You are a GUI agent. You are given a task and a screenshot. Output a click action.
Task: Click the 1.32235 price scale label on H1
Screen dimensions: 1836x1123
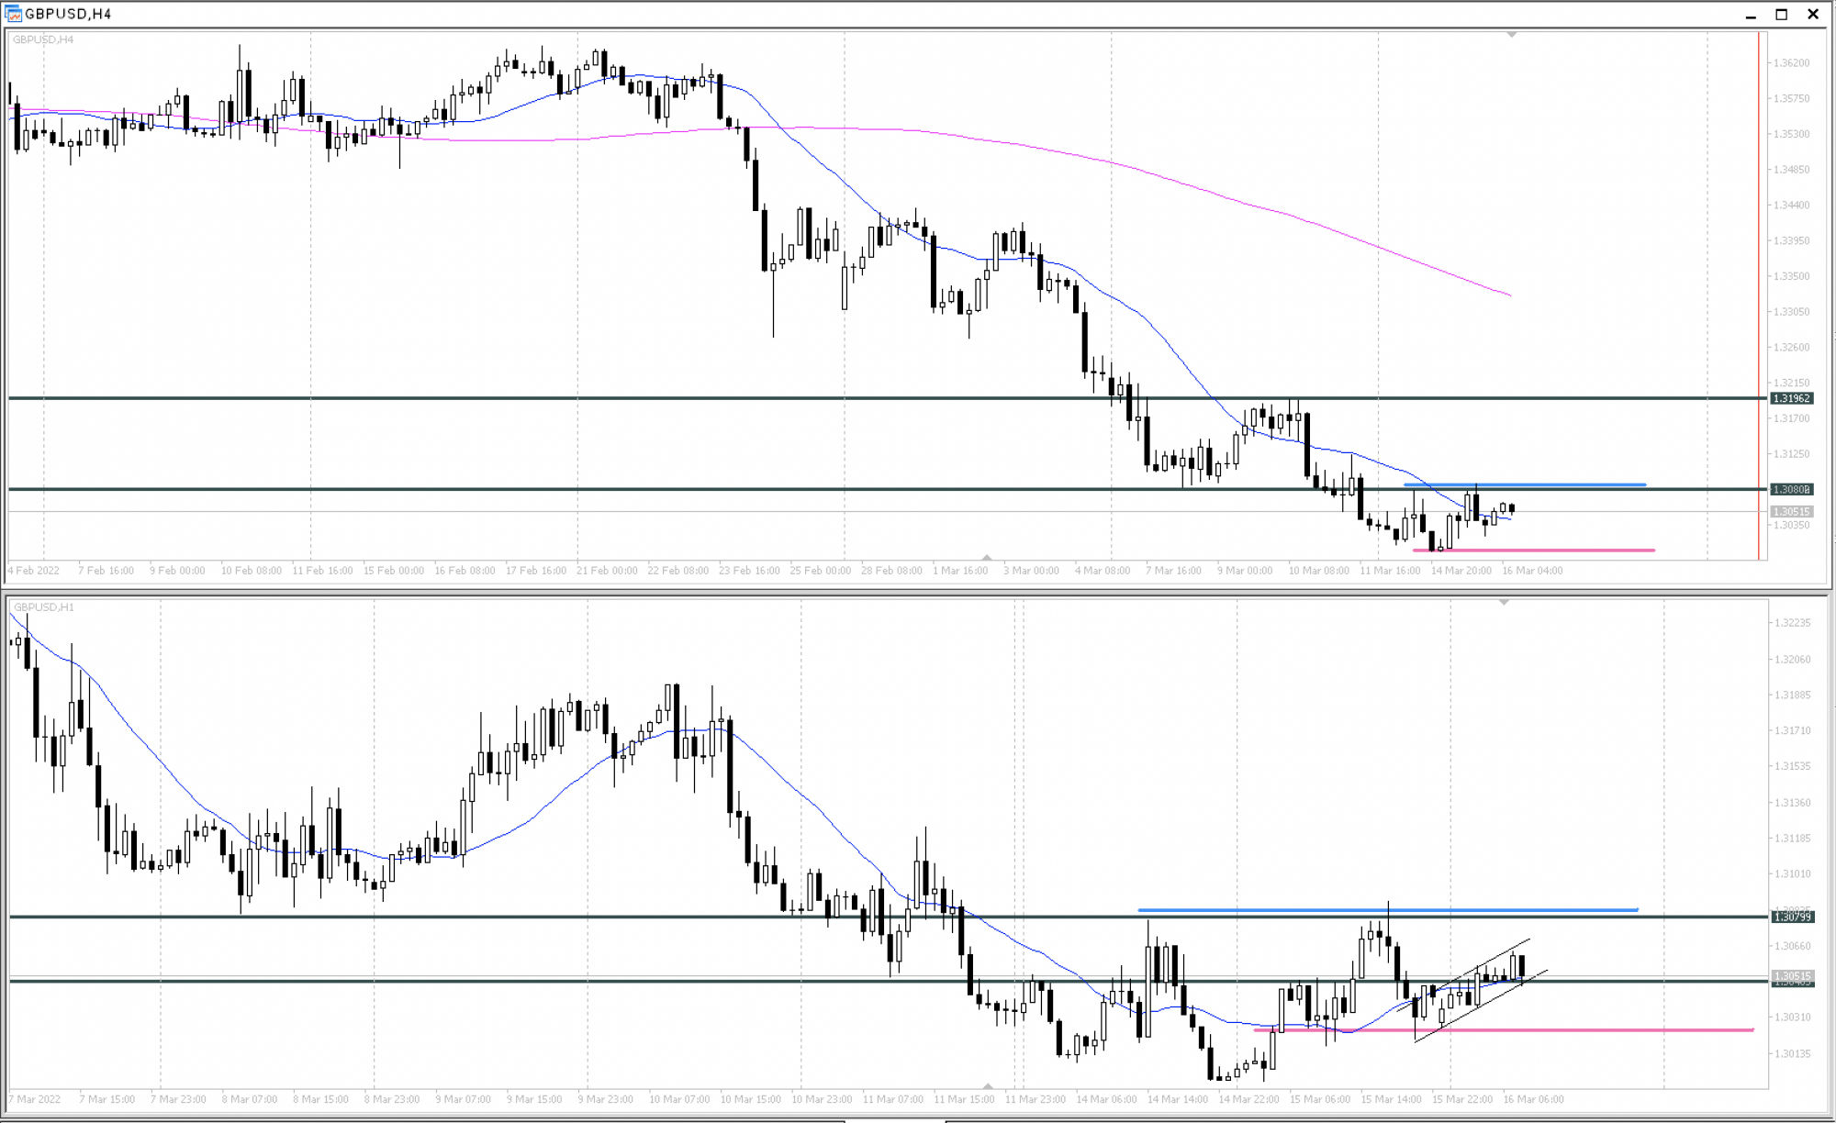click(x=1792, y=623)
